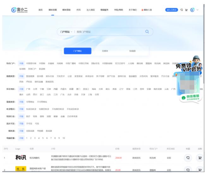Click the user avatar icon in header

point(192,10)
